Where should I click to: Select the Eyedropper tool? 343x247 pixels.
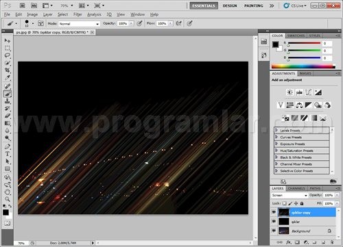pos(8,77)
